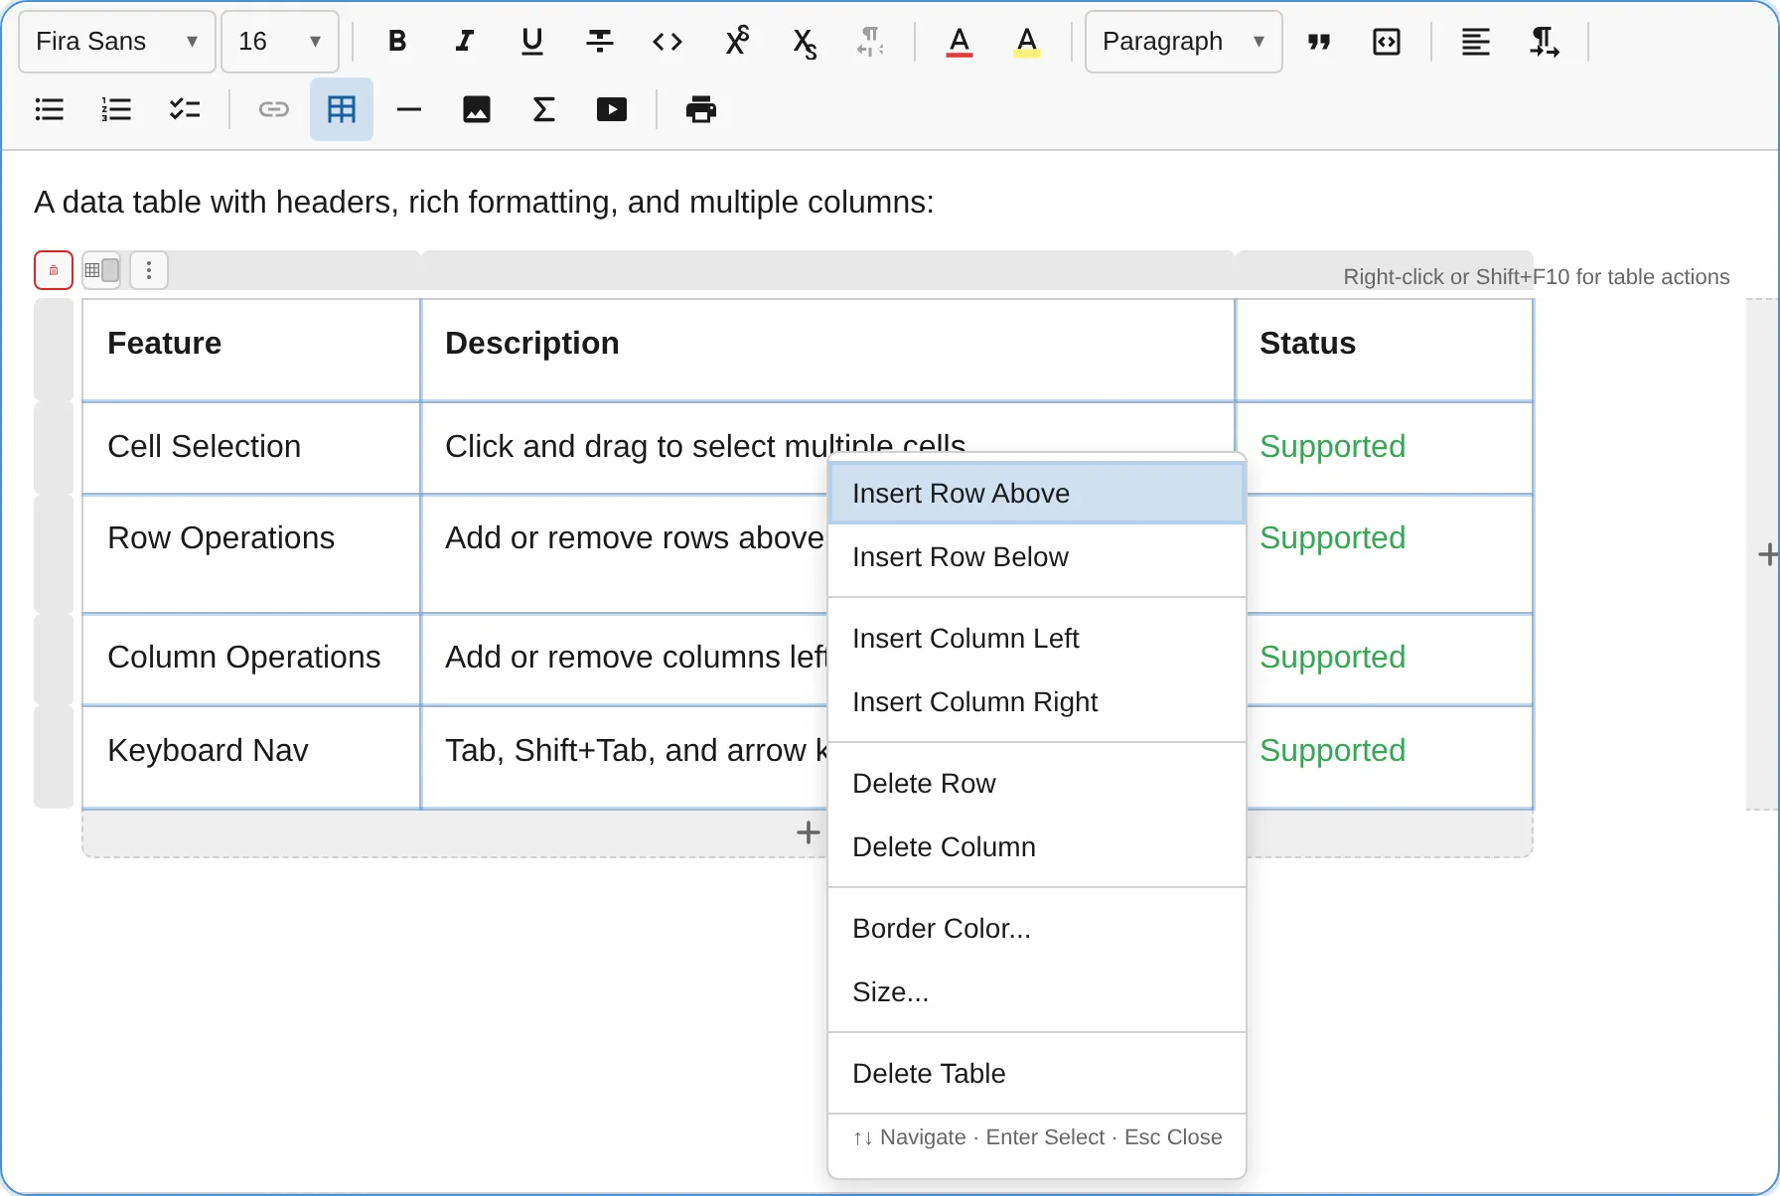Apply subscript formatting
Viewport: 1780px width, 1196px height.
(x=804, y=42)
